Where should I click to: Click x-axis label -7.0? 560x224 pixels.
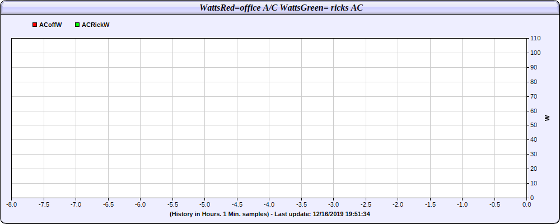click(x=76, y=205)
